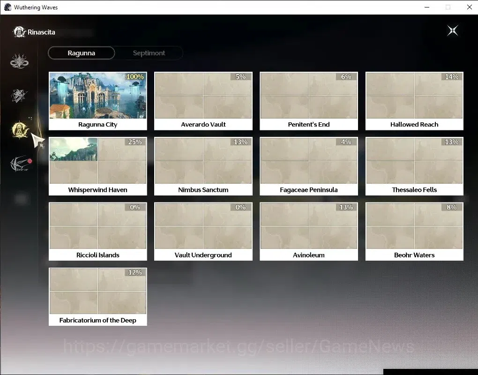Switch to the Septimont tab
478x375 pixels.
pyautogui.click(x=149, y=53)
